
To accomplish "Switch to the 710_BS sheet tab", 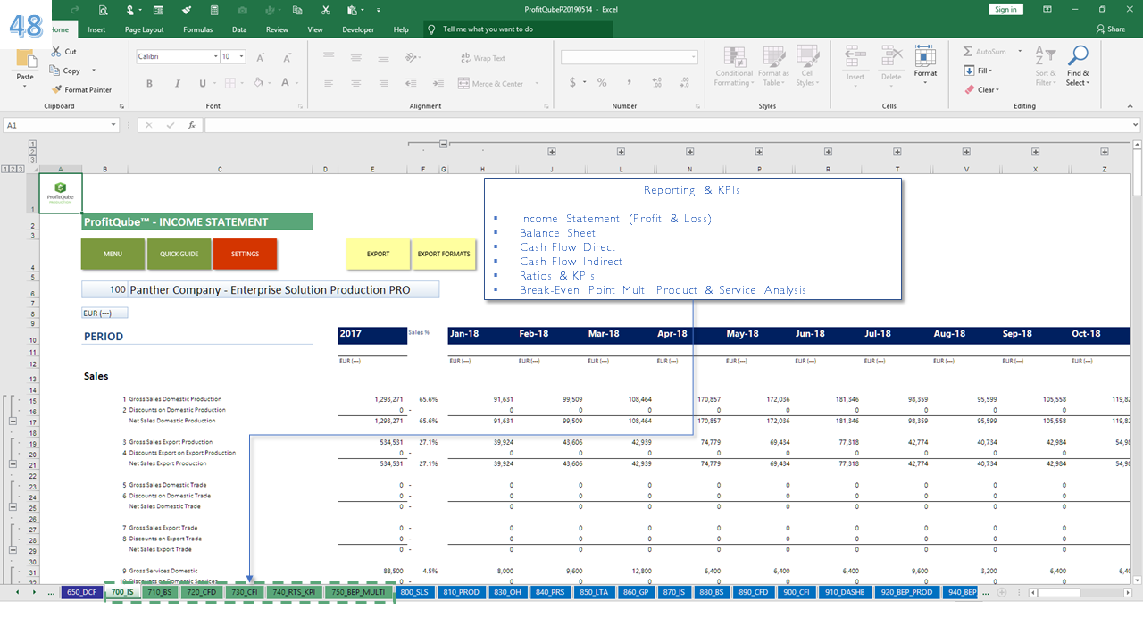I will tap(159, 592).
